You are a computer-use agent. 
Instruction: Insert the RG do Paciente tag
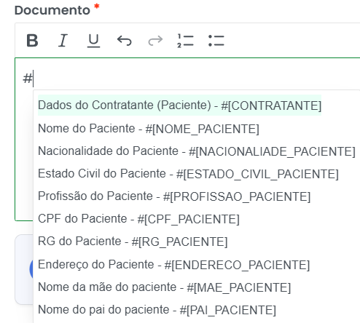click(133, 241)
